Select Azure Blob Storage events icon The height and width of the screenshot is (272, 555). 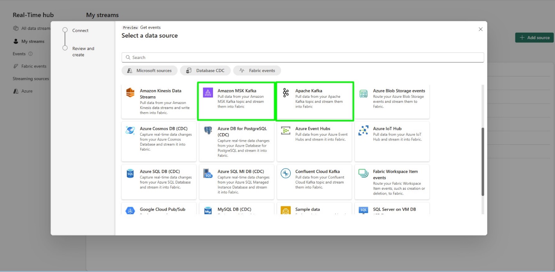[363, 94]
